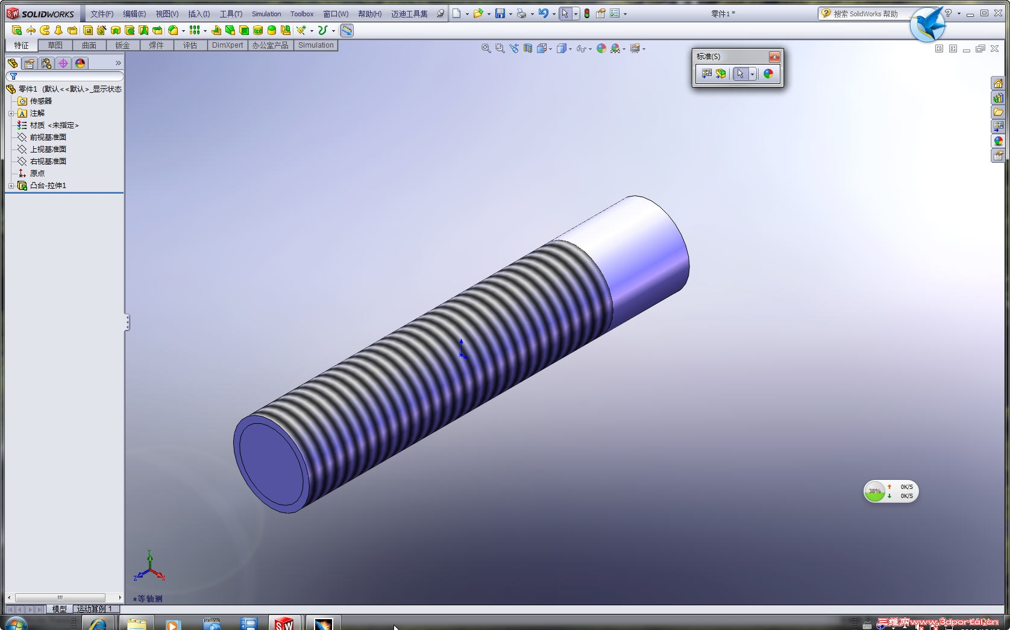This screenshot has width=1010, height=630.
Task: Select 前视基准面 in the feature tree
Action: (48, 137)
